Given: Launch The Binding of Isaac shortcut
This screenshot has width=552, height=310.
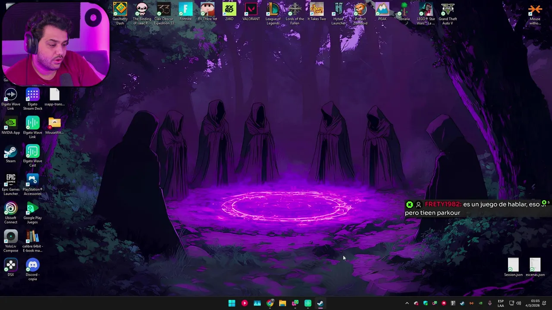Looking at the screenshot, I should [x=142, y=13].
